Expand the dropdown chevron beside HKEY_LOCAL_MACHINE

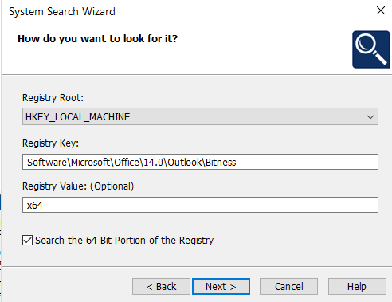tap(370, 116)
